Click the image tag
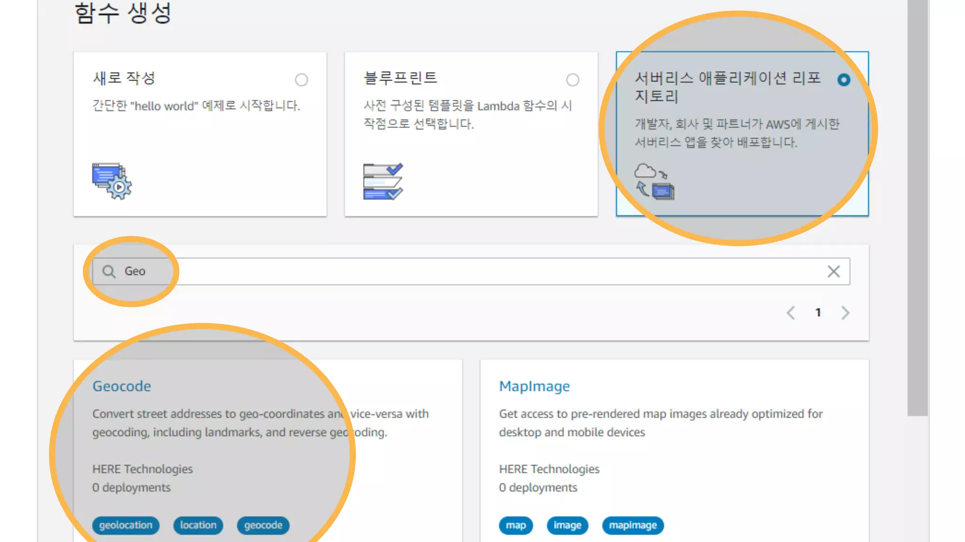 point(567,525)
